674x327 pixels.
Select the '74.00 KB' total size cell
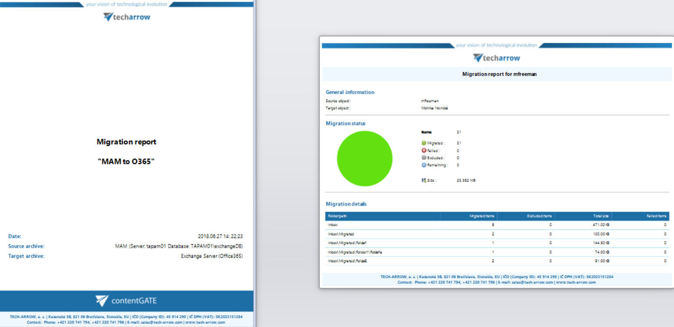602,252
